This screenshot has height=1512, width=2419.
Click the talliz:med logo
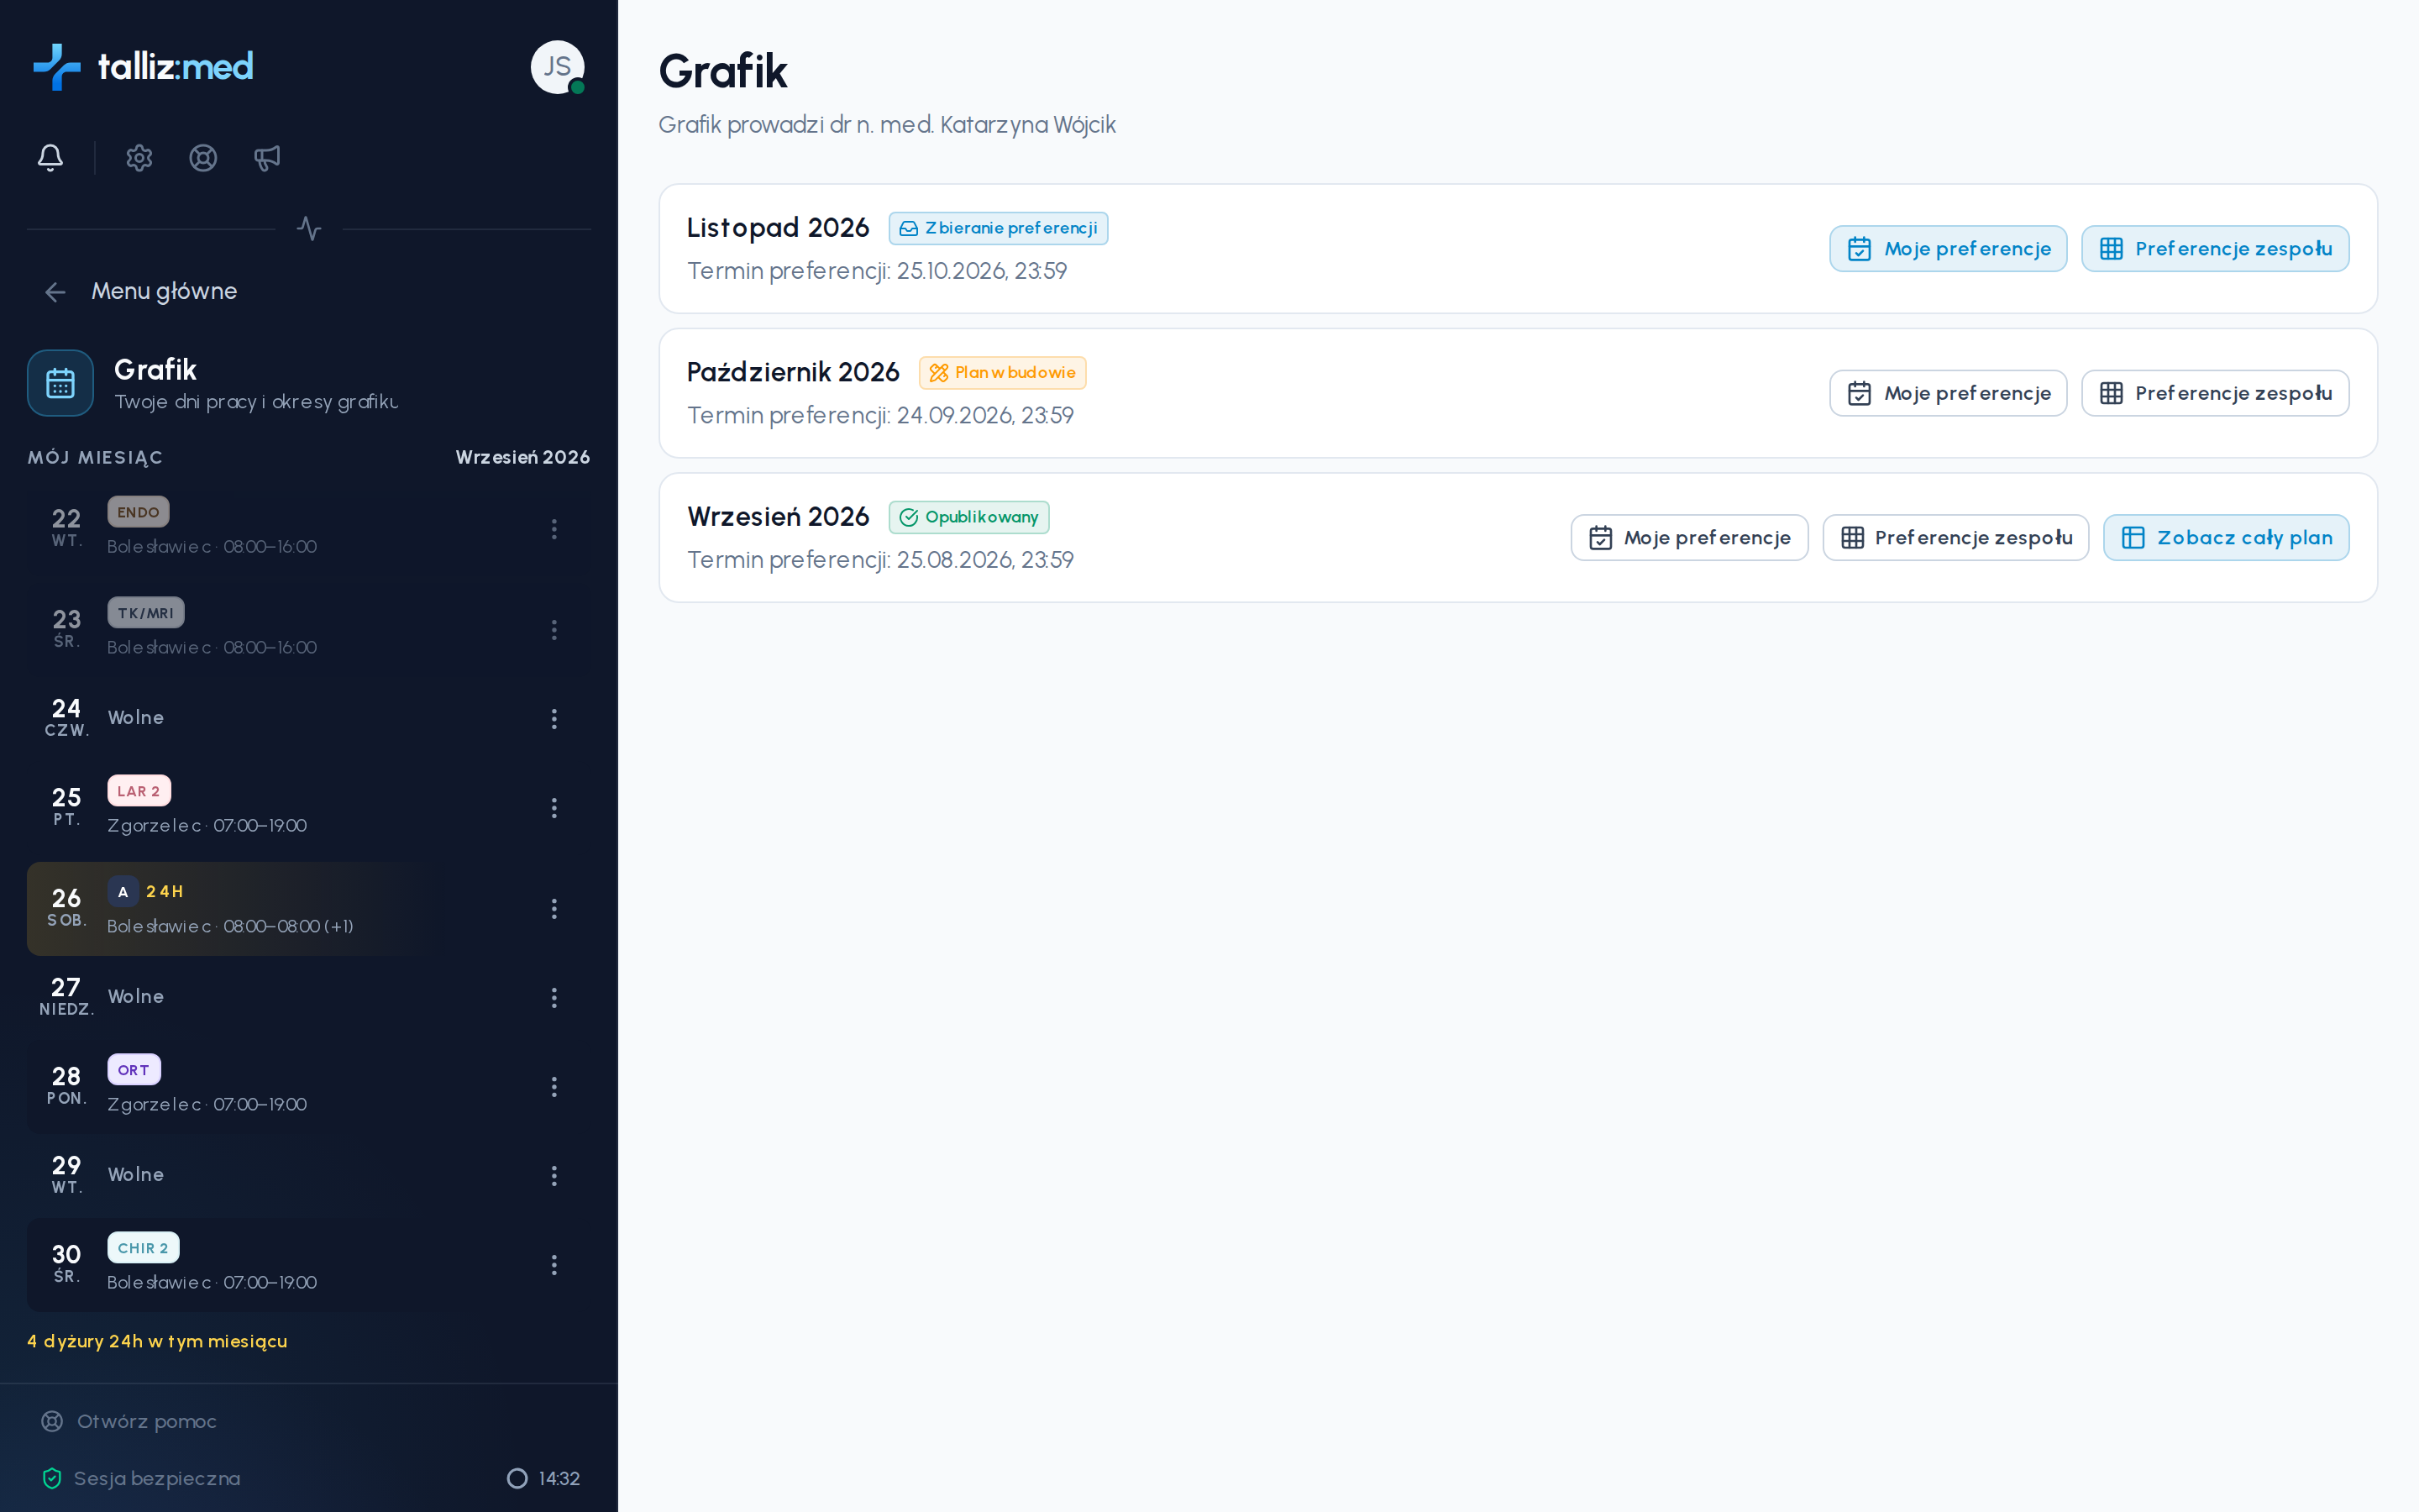coord(143,67)
